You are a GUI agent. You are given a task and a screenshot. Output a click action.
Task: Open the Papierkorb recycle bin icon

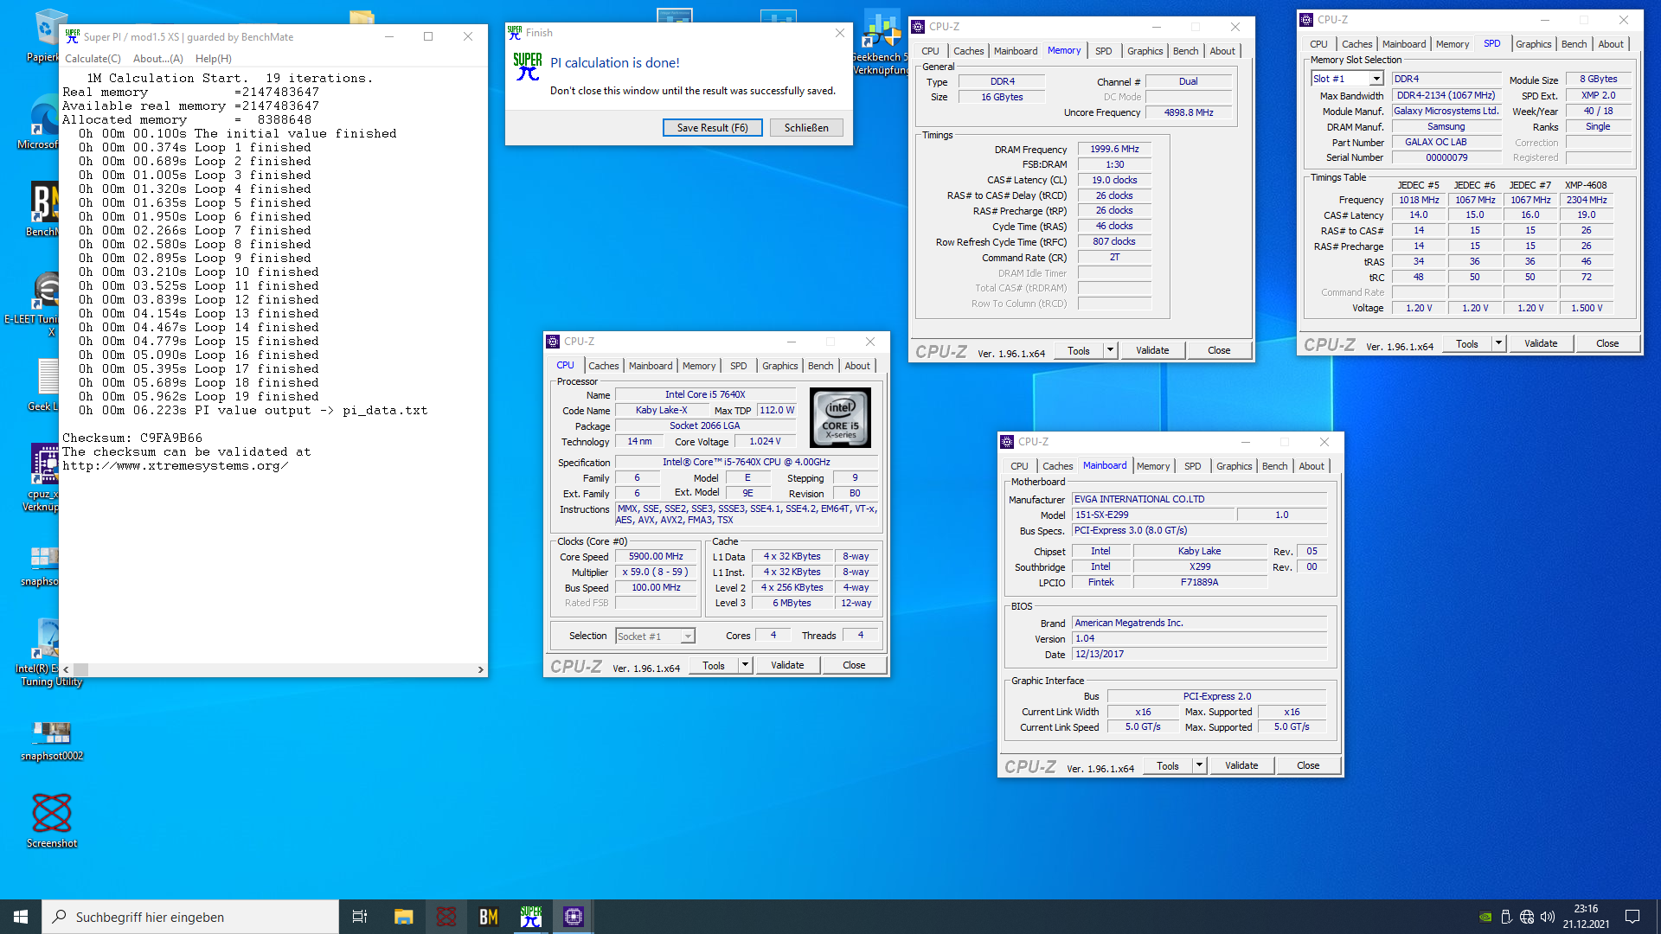coord(45,36)
